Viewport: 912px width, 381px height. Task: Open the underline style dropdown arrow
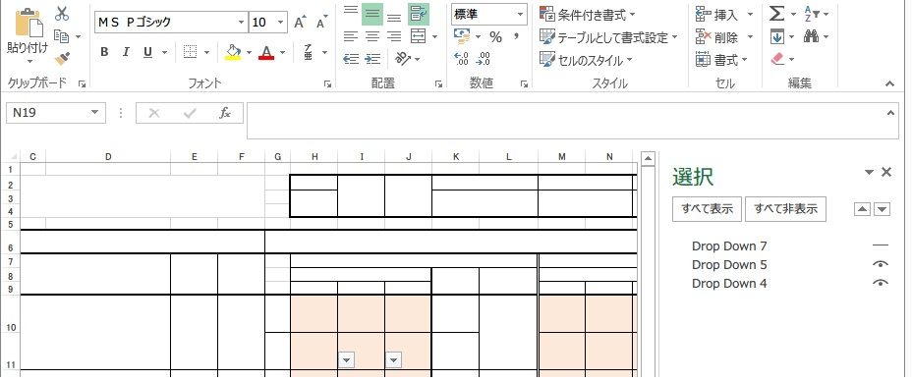164,53
